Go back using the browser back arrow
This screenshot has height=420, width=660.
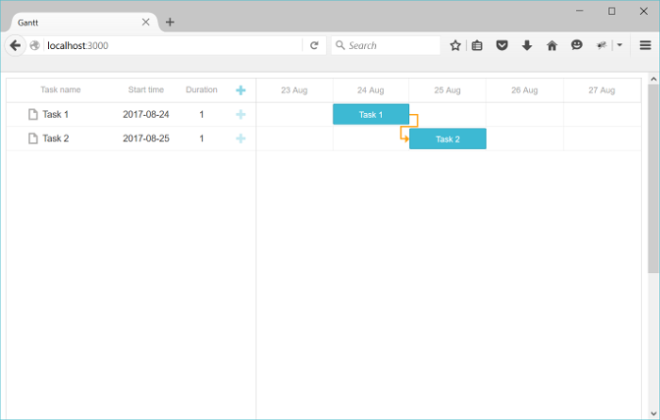coord(15,45)
